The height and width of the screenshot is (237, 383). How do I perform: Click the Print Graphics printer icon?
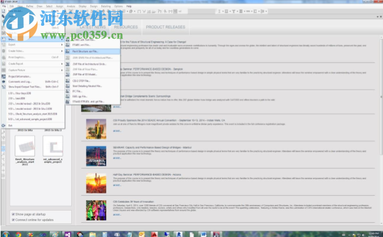coord(4,58)
